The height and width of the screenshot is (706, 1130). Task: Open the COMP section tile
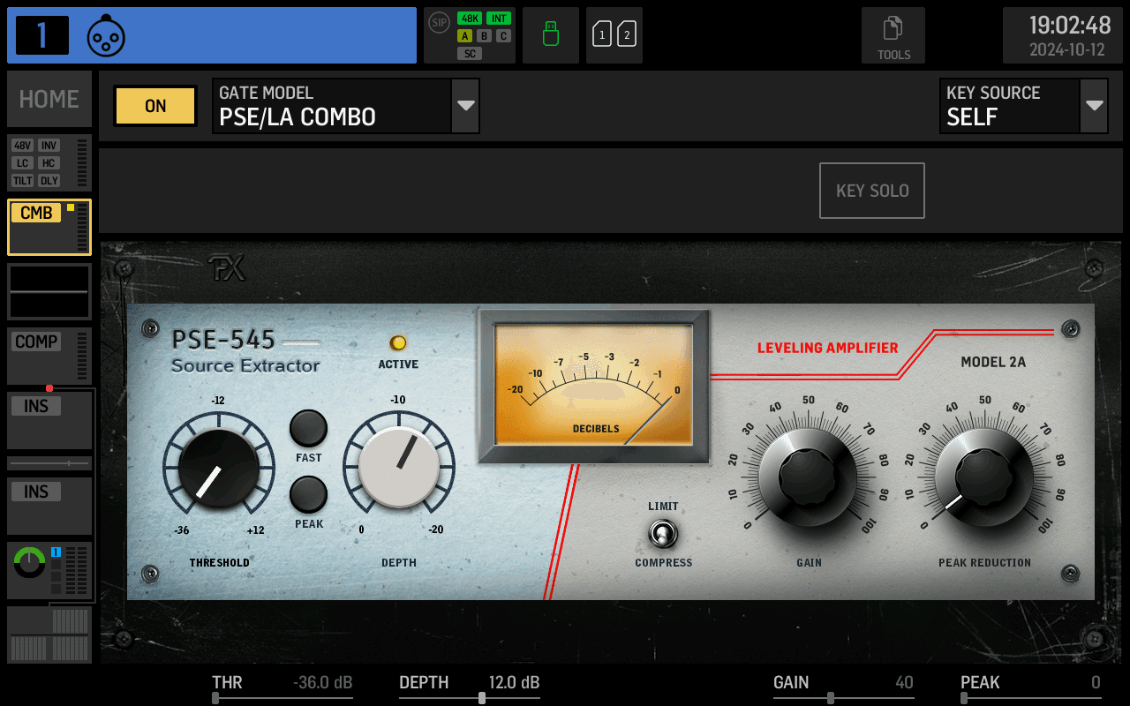(x=49, y=356)
